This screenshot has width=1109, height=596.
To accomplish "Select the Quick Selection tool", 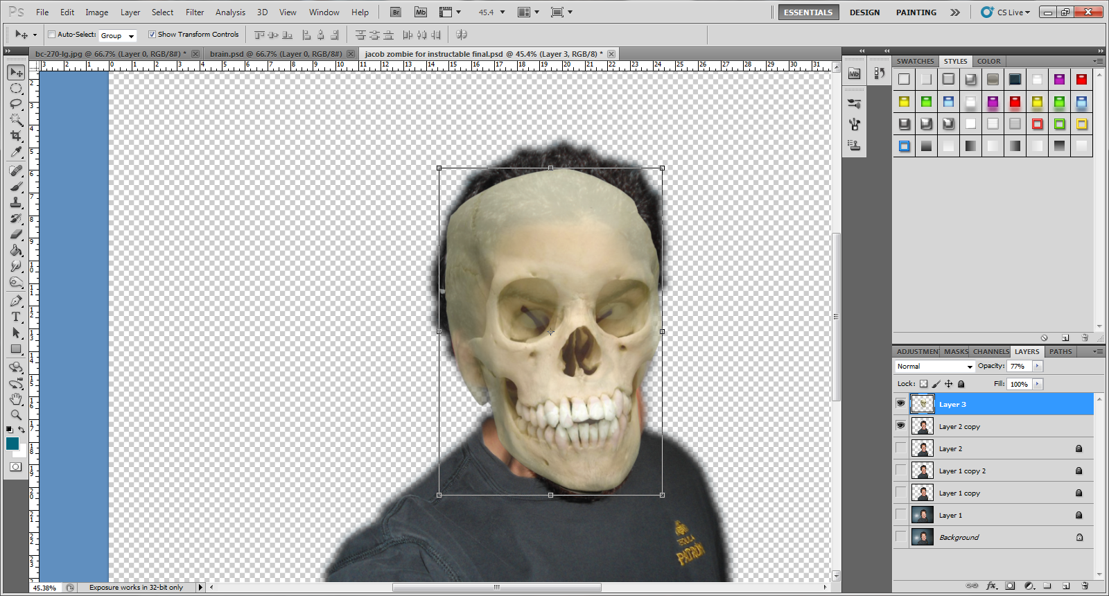I will (x=17, y=120).
